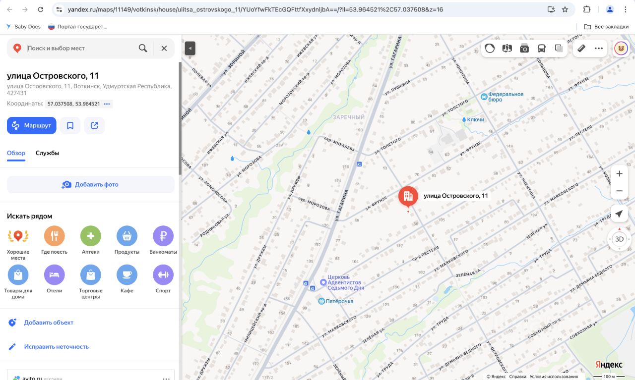Zoom out on the map
The width and height of the screenshot is (635, 380).
tap(619, 191)
